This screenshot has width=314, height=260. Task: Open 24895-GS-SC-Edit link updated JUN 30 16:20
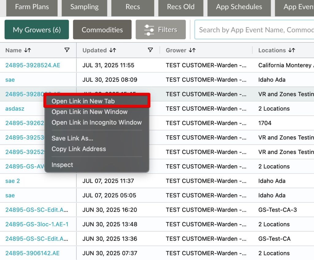[37, 210]
